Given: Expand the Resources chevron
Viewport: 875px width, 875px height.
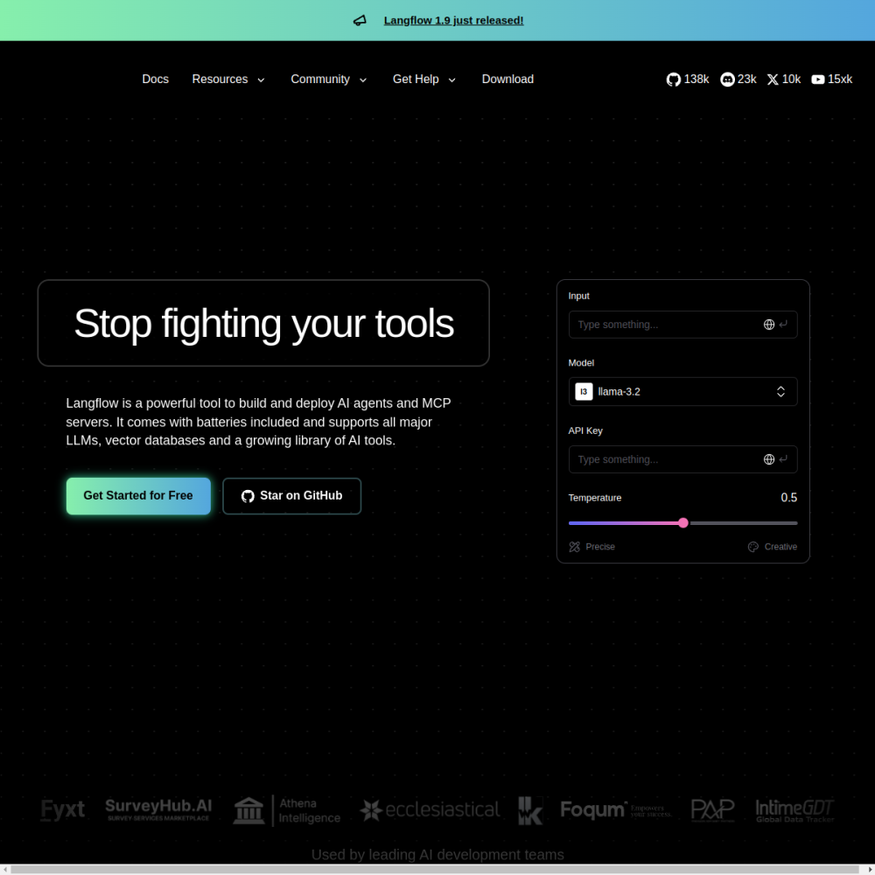Looking at the screenshot, I should coord(261,80).
